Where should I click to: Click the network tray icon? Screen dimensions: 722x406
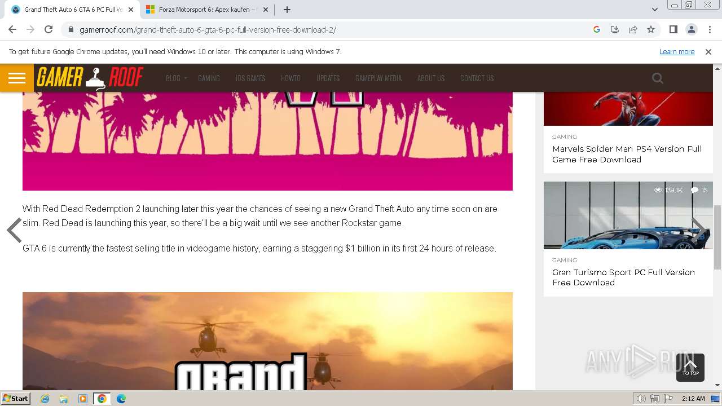tap(655, 399)
